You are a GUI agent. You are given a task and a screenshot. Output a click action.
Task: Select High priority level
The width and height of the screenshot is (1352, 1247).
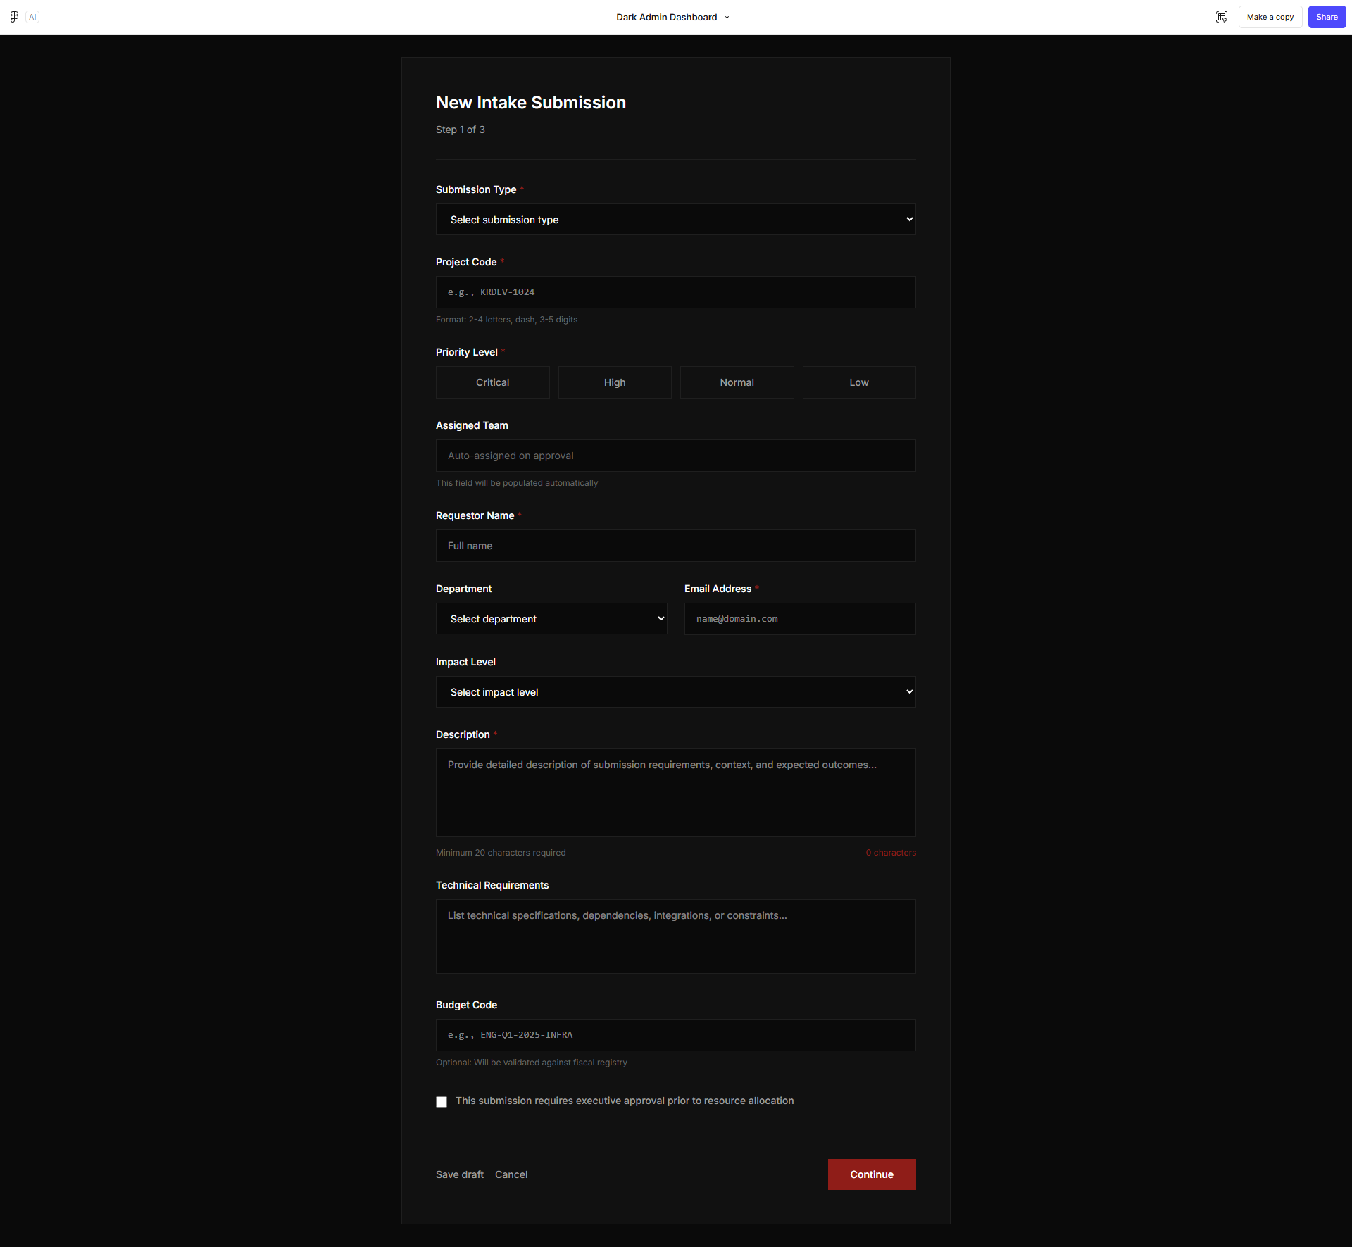pos(615,382)
